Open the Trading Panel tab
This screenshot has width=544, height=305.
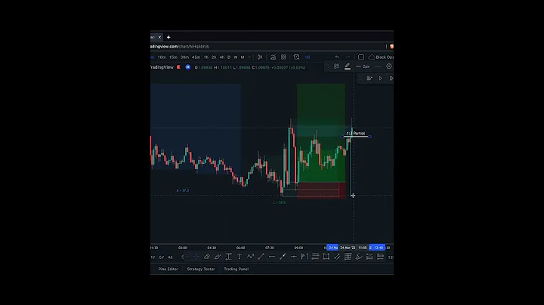[x=236, y=269]
